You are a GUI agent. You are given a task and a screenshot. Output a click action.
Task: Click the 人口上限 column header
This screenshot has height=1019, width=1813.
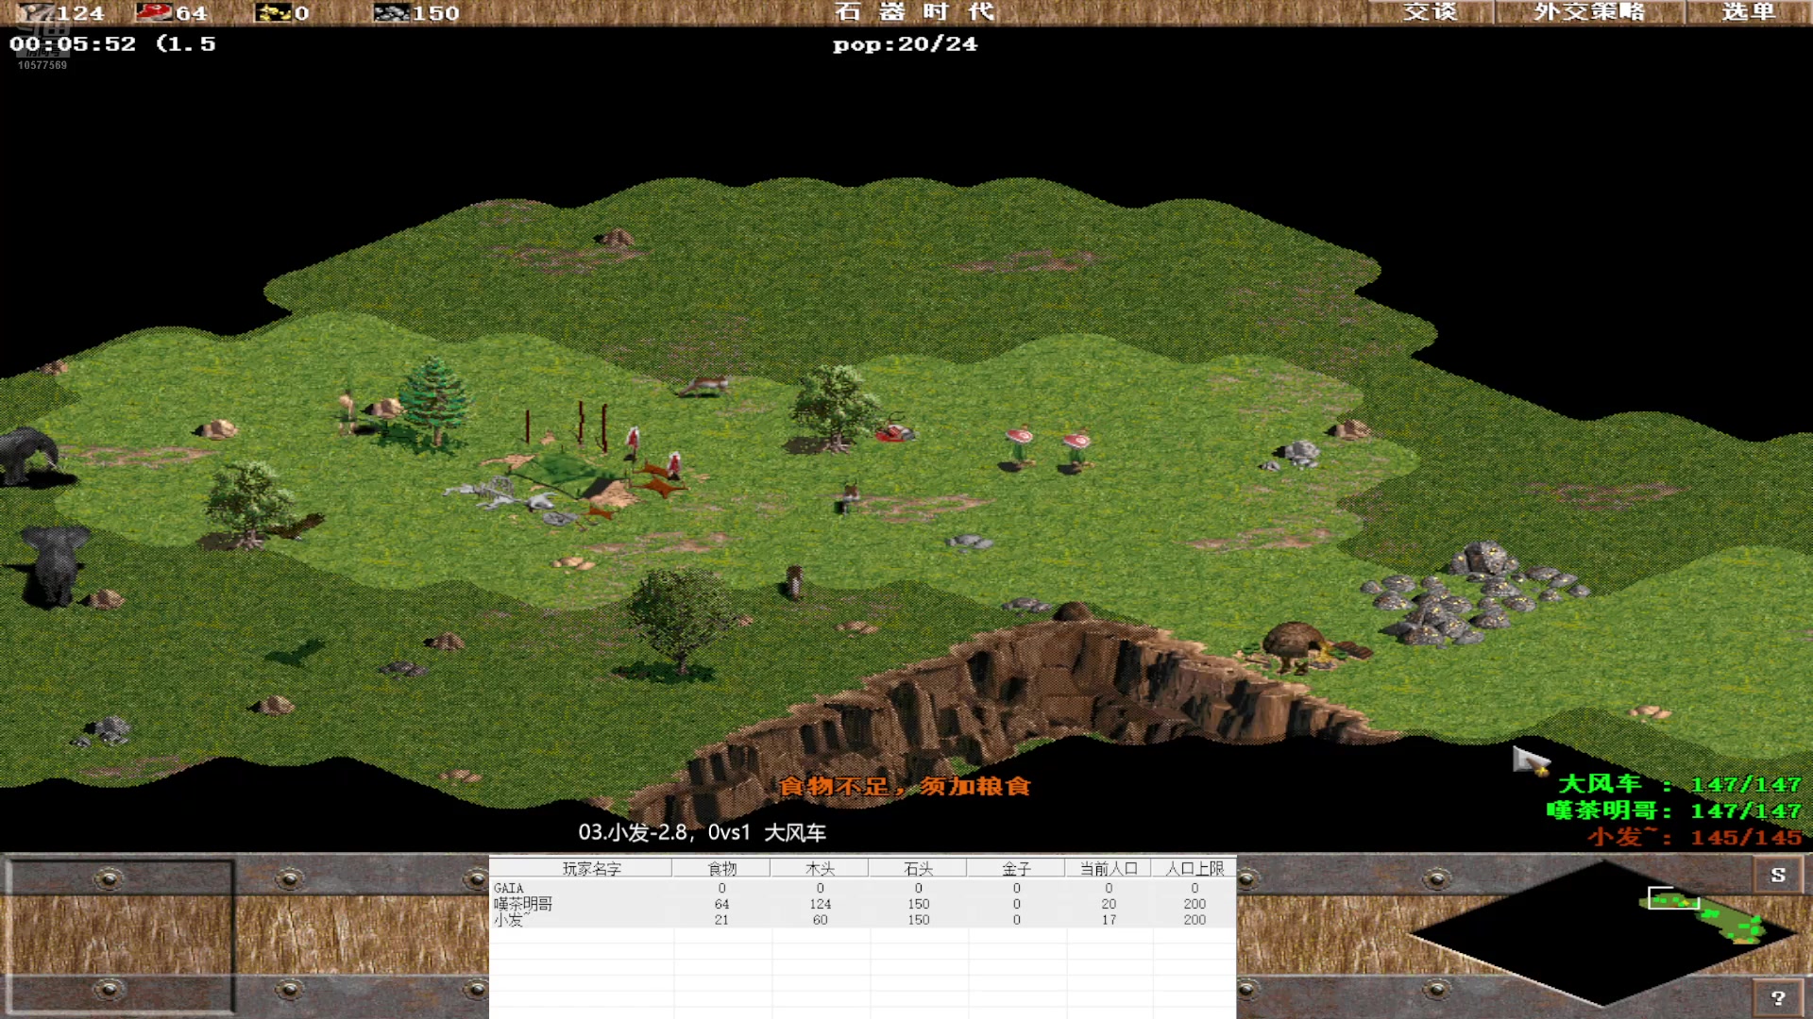point(1195,868)
